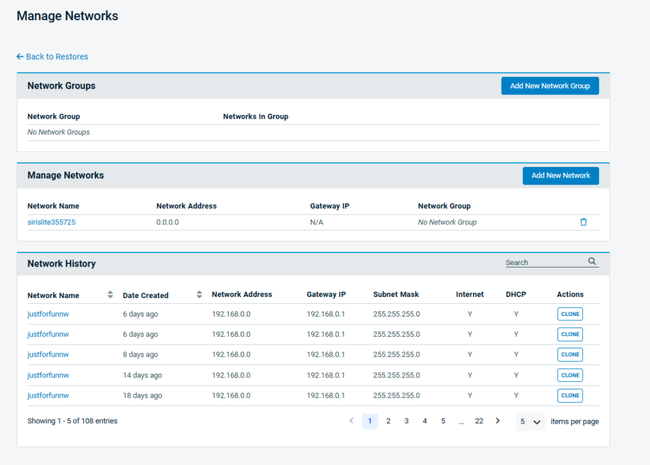Image resolution: width=650 pixels, height=465 pixels.
Task: Click the '0.0.0.0' network address cell
Action: pyautogui.click(x=168, y=223)
